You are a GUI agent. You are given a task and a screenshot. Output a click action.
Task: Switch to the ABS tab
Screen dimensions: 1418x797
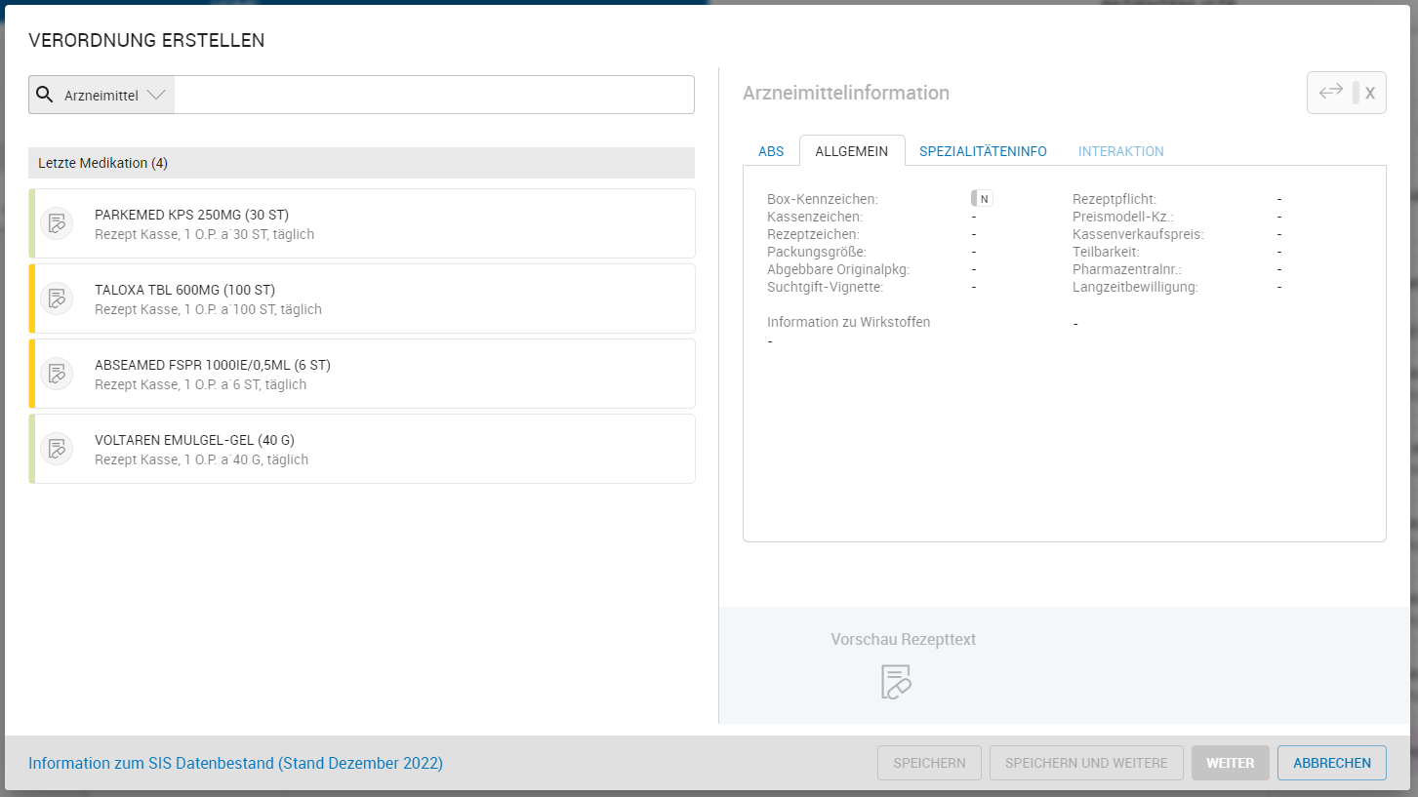click(x=771, y=151)
